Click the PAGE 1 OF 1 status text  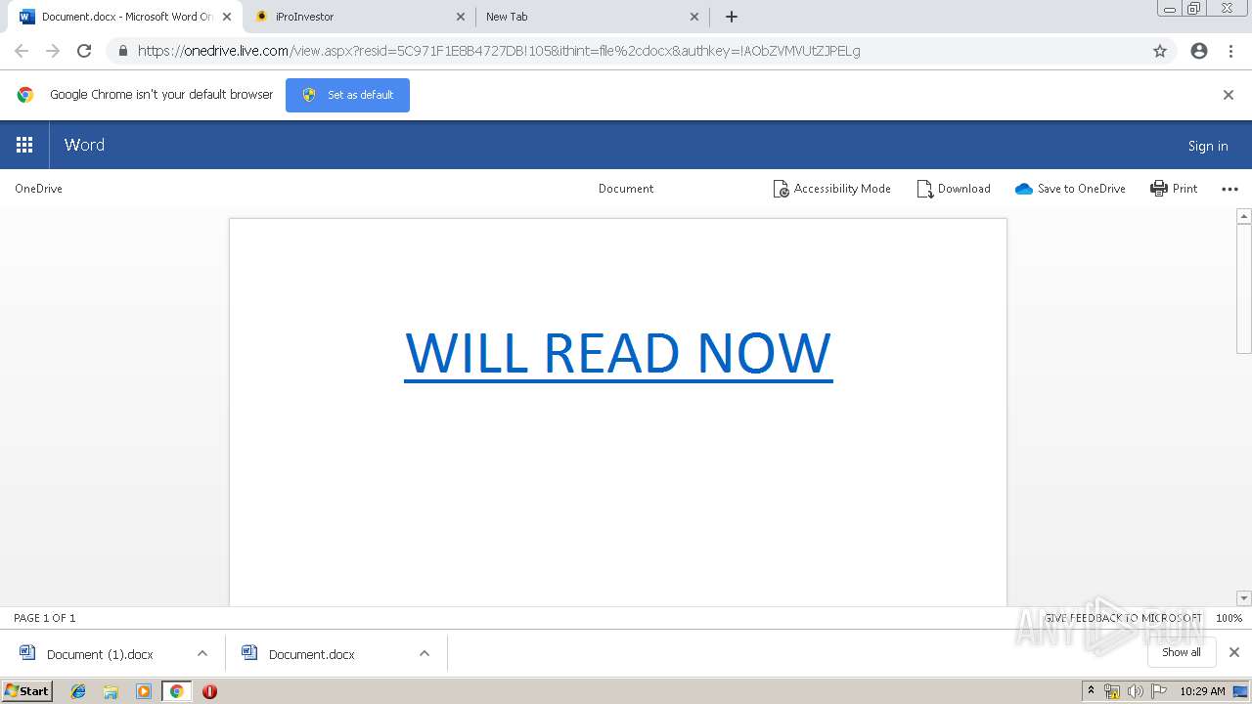pyautogui.click(x=45, y=618)
